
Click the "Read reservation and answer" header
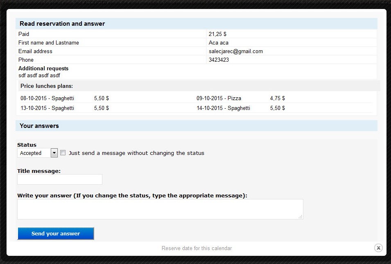coord(62,24)
